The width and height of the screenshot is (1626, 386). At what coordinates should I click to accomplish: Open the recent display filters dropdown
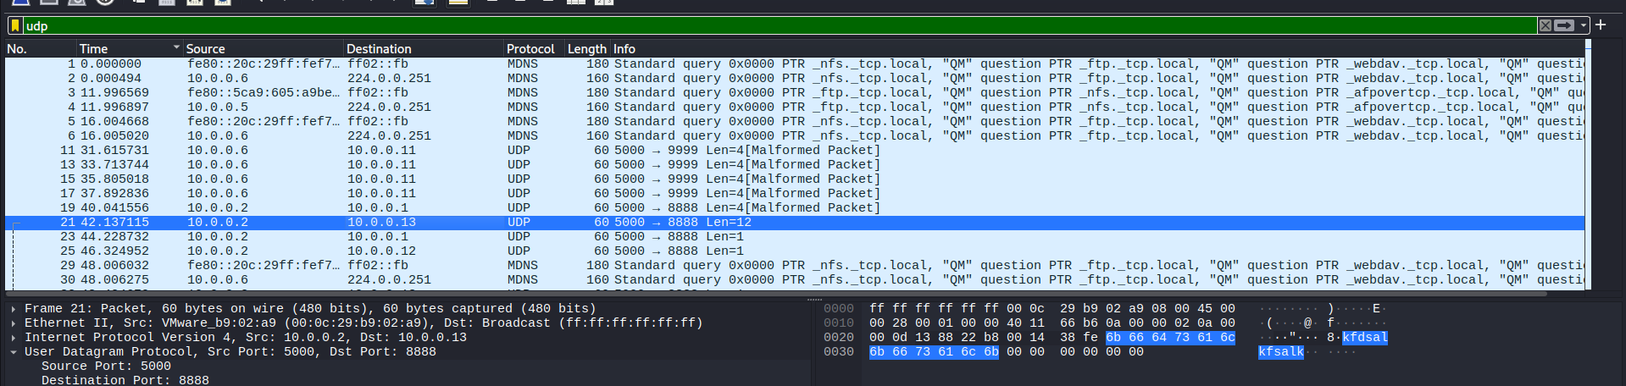[1583, 25]
